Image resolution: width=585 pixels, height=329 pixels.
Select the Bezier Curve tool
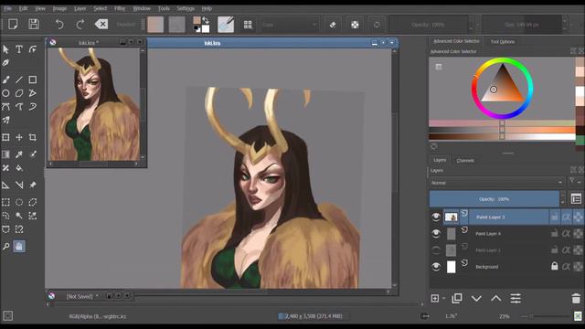(5, 107)
